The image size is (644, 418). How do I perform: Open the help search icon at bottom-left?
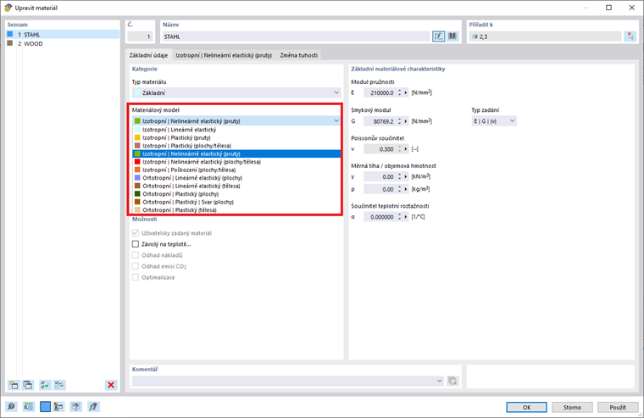(x=11, y=407)
